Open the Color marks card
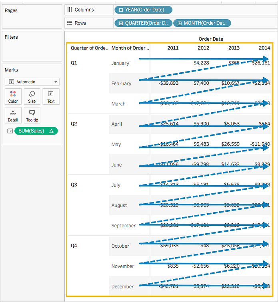This screenshot has width=280, height=302. tap(13, 97)
